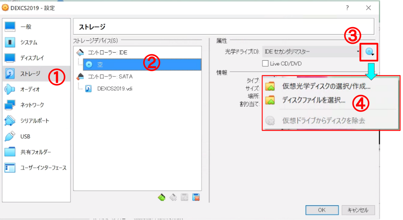The image size is (403, 220).
Task: Open the IDE セカンダリマスター optical drive dropdown
Action: pyautogui.click(x=311, y=52)
